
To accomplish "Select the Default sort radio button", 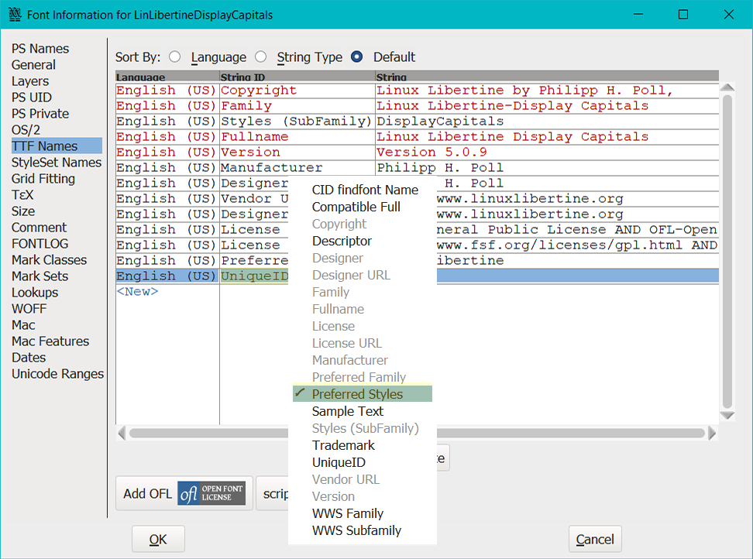I will [357, 57].
